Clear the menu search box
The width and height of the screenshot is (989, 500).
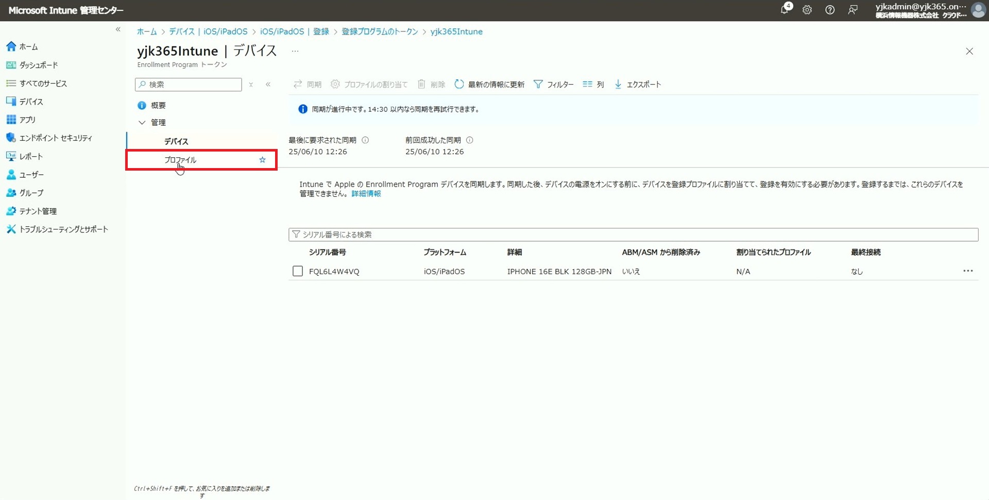tap(251, 85)
